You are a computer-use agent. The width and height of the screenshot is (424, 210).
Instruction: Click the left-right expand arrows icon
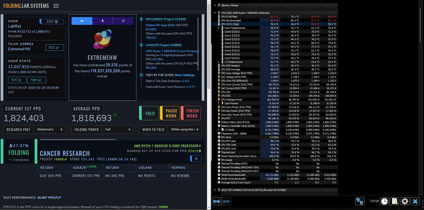(x=216, y=201)
